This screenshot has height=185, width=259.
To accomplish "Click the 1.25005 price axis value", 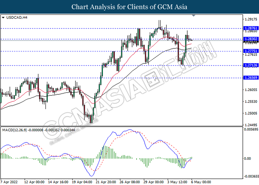I will point(251,113).
